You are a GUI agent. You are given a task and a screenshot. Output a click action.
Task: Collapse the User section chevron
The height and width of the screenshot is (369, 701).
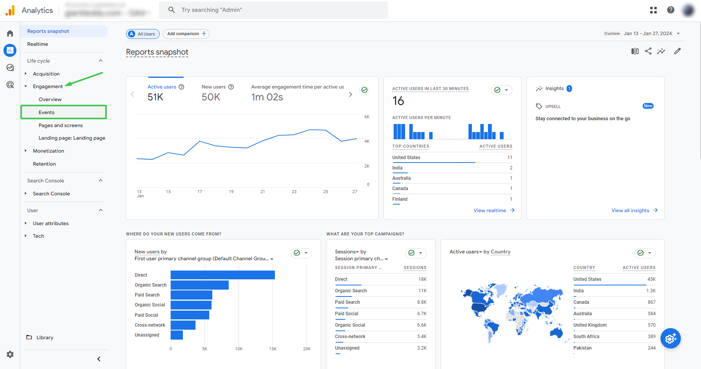pyautogui.click(x=101, y=210)
